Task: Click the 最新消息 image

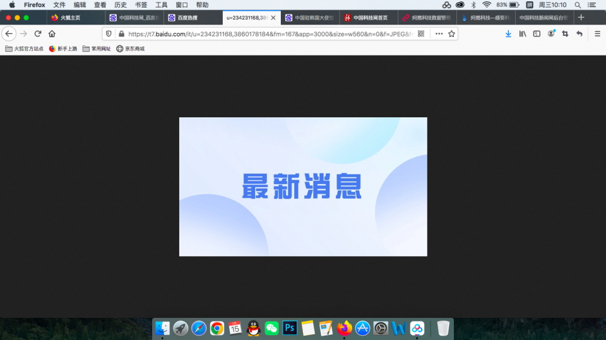Action: (x=303, y=187)
